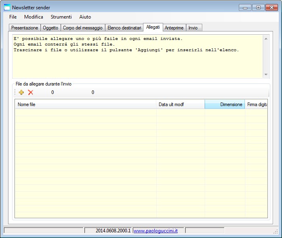Click the Dimensione column header

(x=225, y=104)
